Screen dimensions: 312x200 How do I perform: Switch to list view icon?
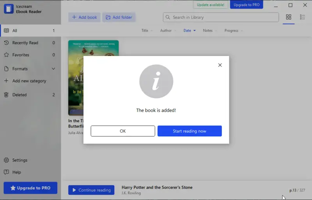coord(303,17)
